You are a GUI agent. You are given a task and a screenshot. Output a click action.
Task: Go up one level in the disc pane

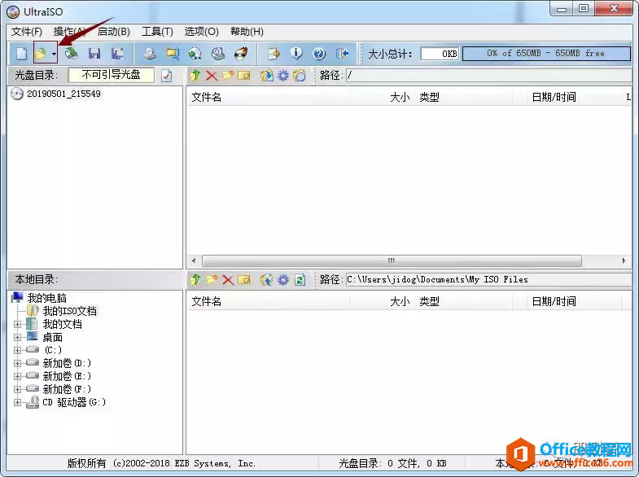(195, 76)
